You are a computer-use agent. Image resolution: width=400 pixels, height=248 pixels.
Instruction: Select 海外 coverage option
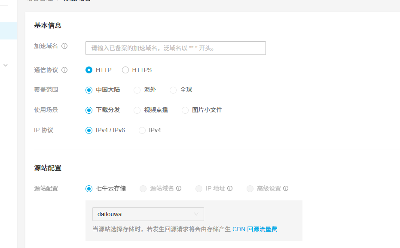point(138,90)
